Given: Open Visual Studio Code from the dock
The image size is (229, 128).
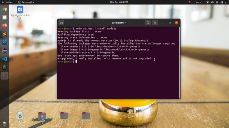Looking at the screenshot, I should click(x=5, y=59).
